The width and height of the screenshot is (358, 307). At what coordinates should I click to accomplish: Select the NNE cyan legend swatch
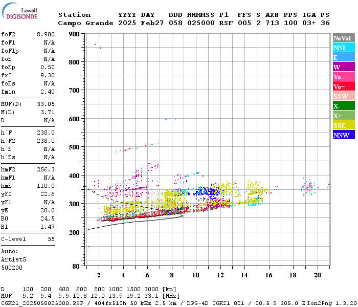pyautogui.click(x=344, y=48)
